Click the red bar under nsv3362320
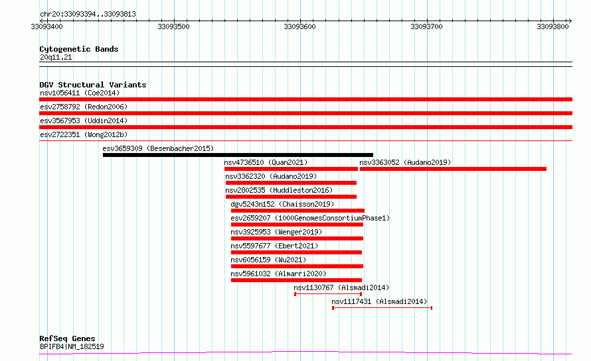 pos(291,183)
